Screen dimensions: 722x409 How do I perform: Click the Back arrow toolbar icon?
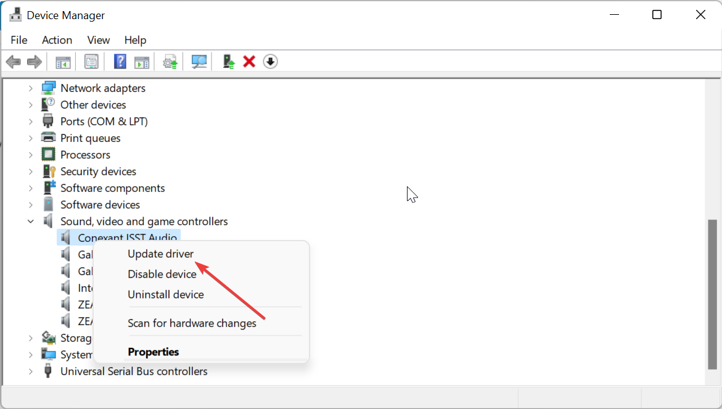point(14,62)
